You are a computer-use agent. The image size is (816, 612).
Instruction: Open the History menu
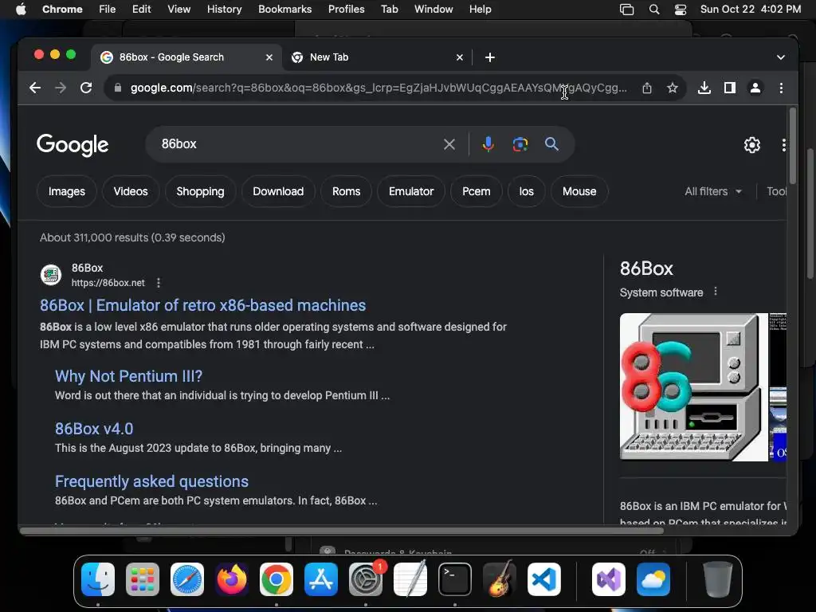224,10
